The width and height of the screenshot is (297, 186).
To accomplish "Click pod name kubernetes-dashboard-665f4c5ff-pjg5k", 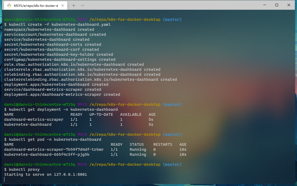I will click(x=47, y=154).
